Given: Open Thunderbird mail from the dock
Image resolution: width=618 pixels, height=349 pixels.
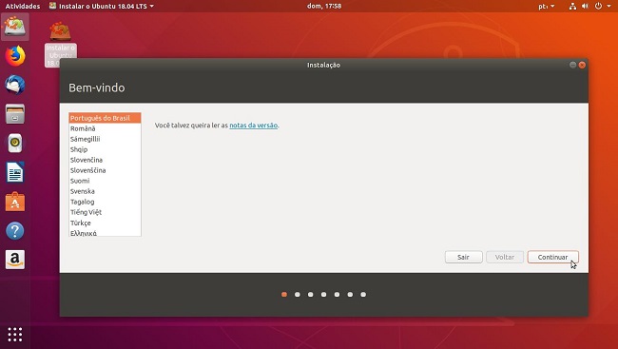Looking at the screenshot, I should tap(15, 86).
